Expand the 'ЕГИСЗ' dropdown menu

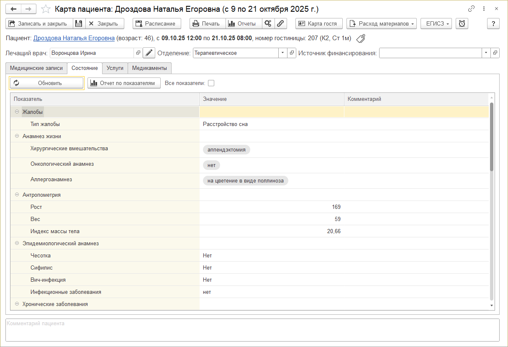point(436,23)
